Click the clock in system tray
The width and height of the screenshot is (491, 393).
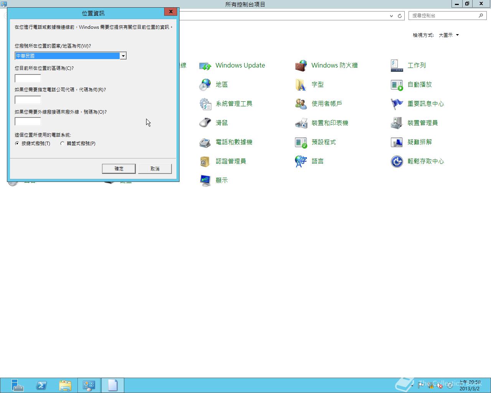point(470,385)
